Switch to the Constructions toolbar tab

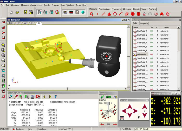[x=105, y=9]
